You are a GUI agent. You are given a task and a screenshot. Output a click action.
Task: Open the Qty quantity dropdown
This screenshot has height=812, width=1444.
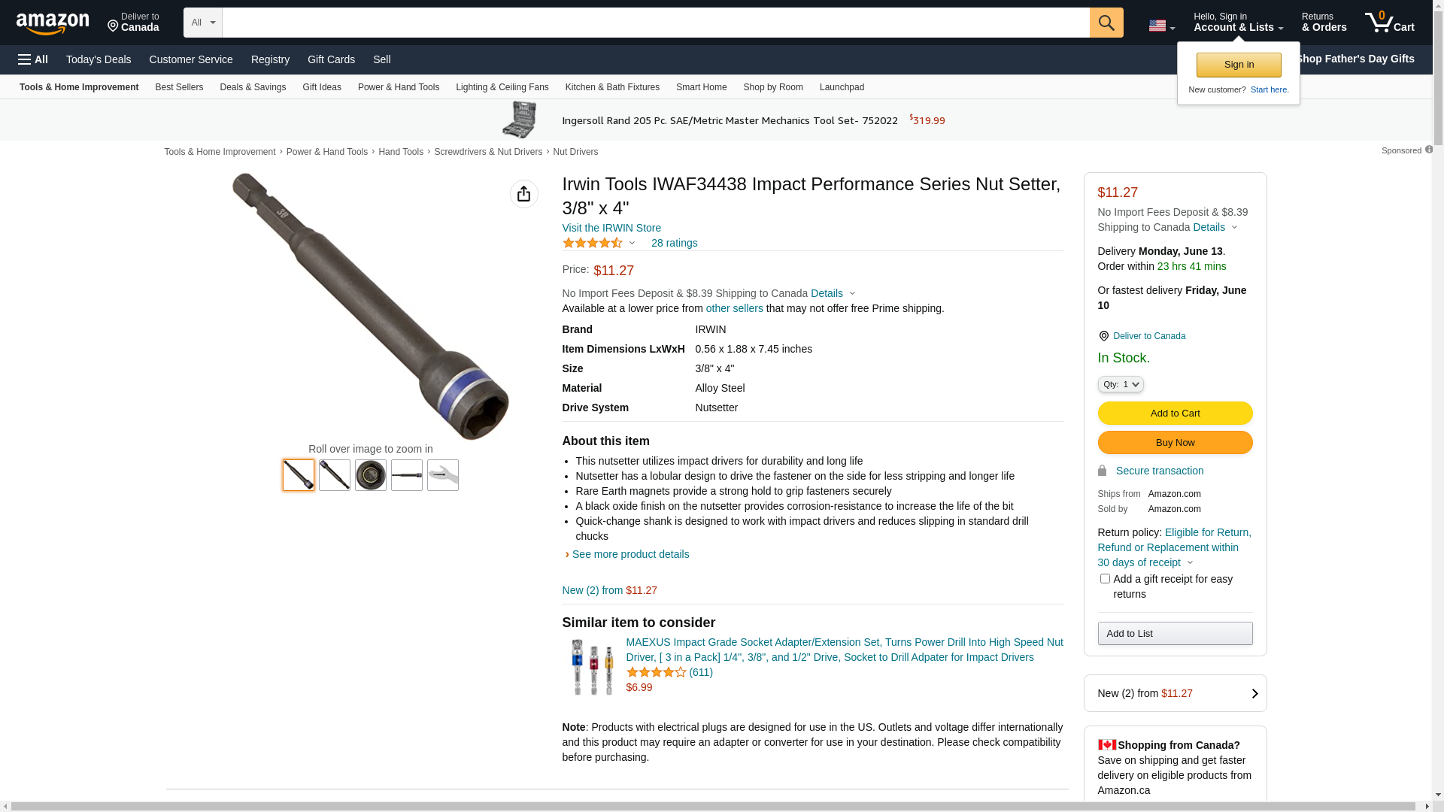pos(1121,384)
